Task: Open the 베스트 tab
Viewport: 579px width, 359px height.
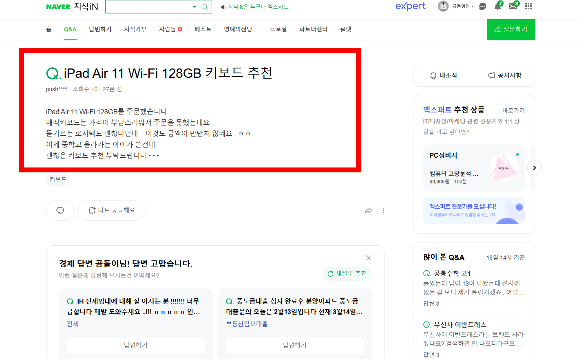Action: pos(203,29)
